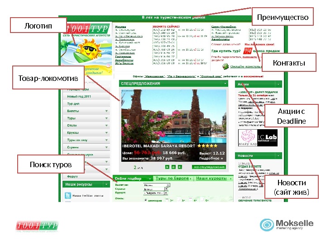
Task: Follow the Подробнее » link
Action: coord(211,158)
